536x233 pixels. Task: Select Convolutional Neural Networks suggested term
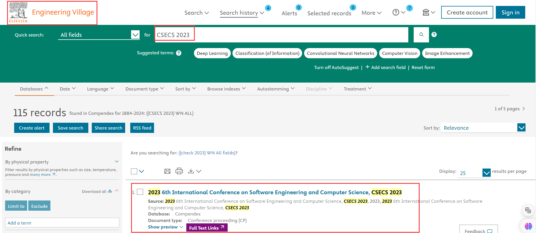tap(341, 53)
